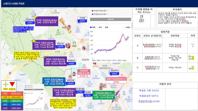Click the yellow star beside 독립문극동(98) label
This screenshot has height=111, width=198.
click(x=34, y=41)
